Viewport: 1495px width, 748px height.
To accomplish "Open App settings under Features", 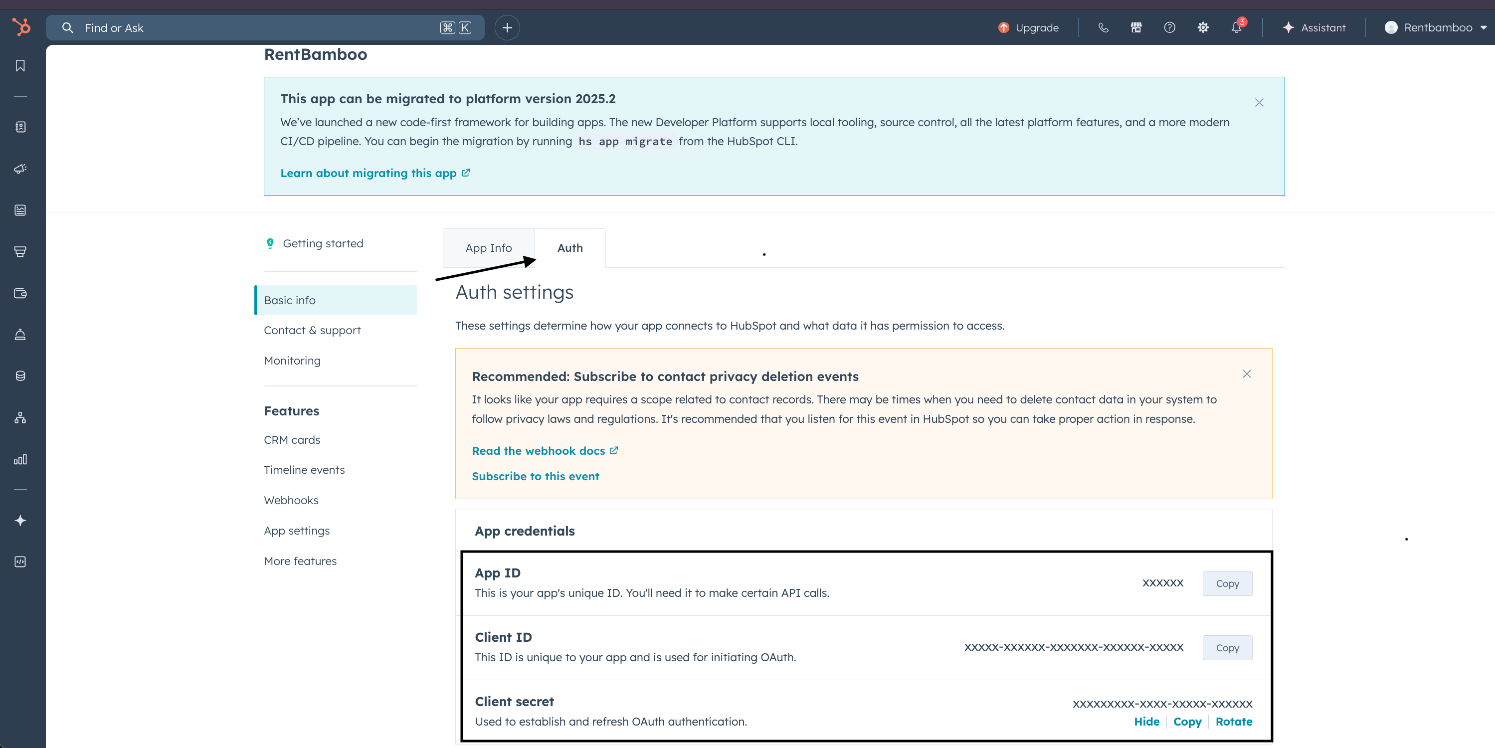I will (x=297, y=531).
